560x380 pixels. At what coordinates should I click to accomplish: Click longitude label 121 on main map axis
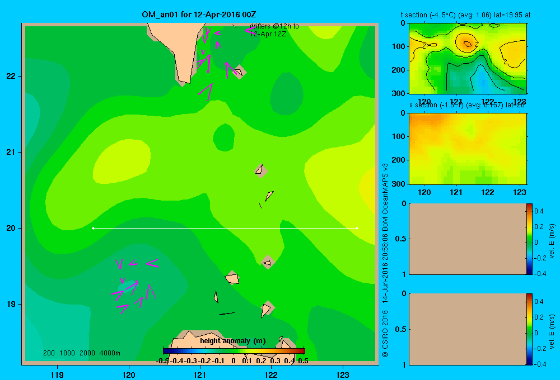click(200, 374)
